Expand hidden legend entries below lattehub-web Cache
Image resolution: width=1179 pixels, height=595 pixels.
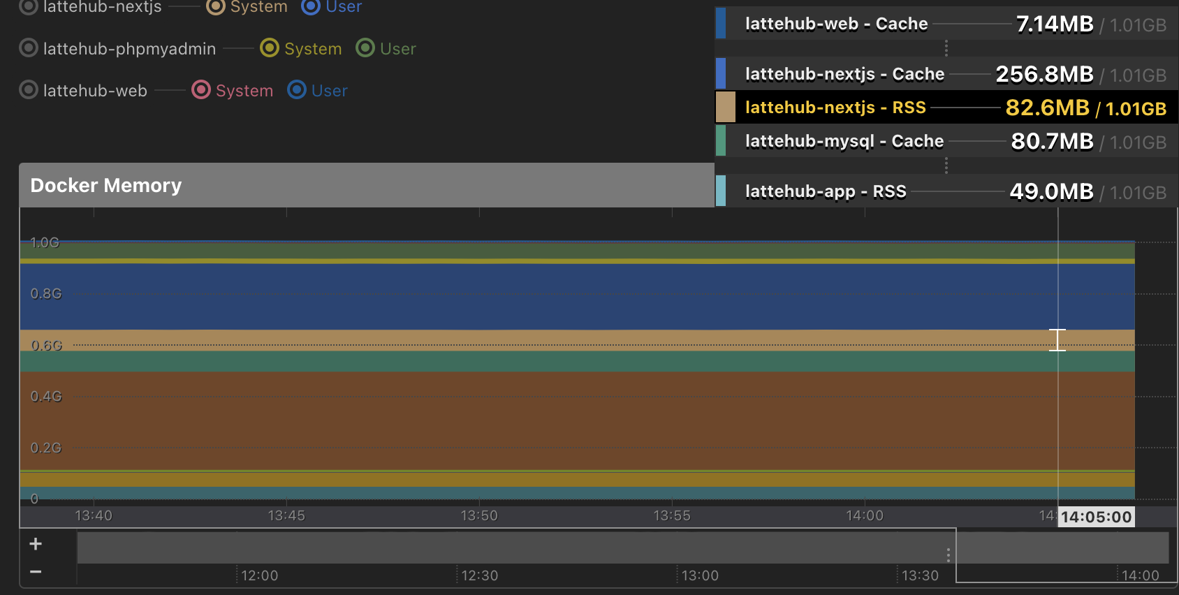click(x=946, y=48)
